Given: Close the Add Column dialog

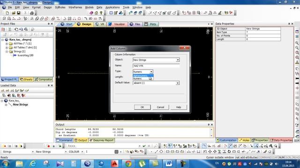Looking at the screenshot, I should click(184, 48).
